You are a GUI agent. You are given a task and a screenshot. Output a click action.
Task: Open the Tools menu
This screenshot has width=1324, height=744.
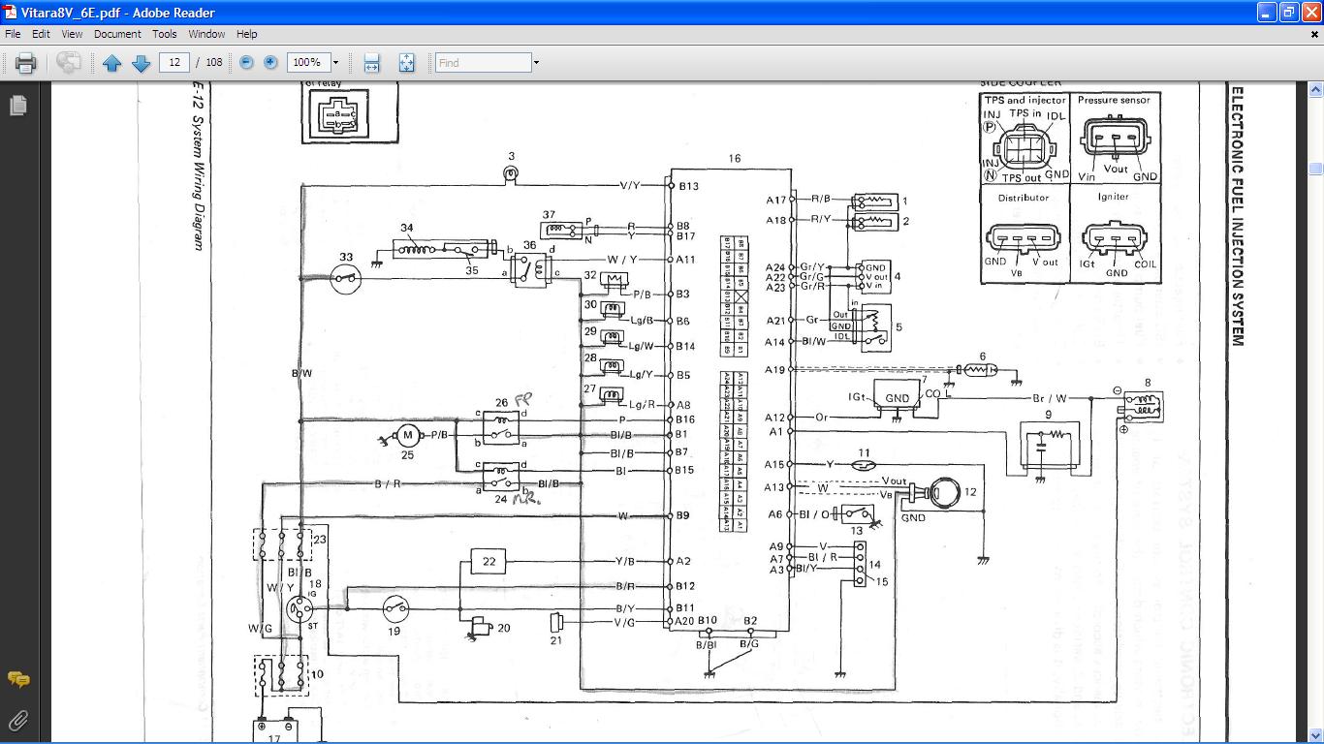coord(165,34)
